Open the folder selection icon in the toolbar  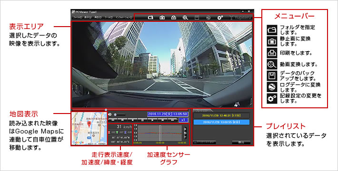click(x=150, y=18)
